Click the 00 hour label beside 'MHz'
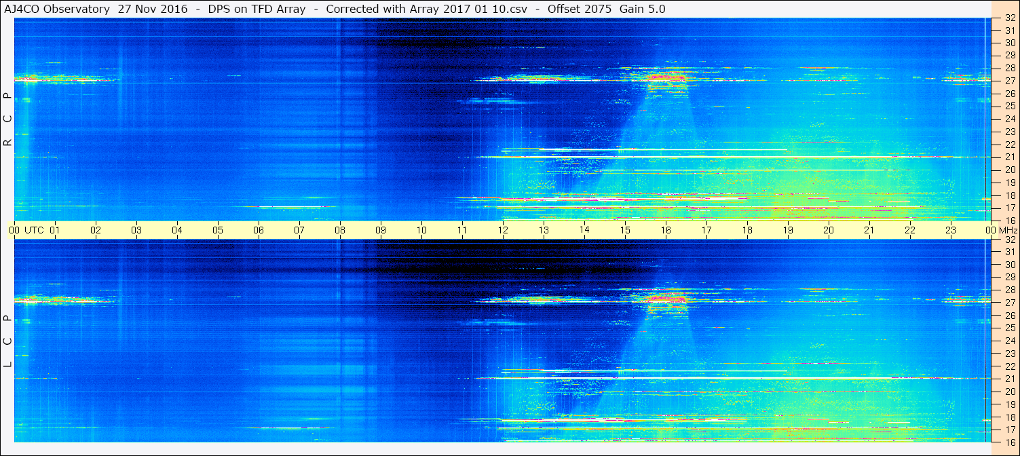 tap(991, 230)
